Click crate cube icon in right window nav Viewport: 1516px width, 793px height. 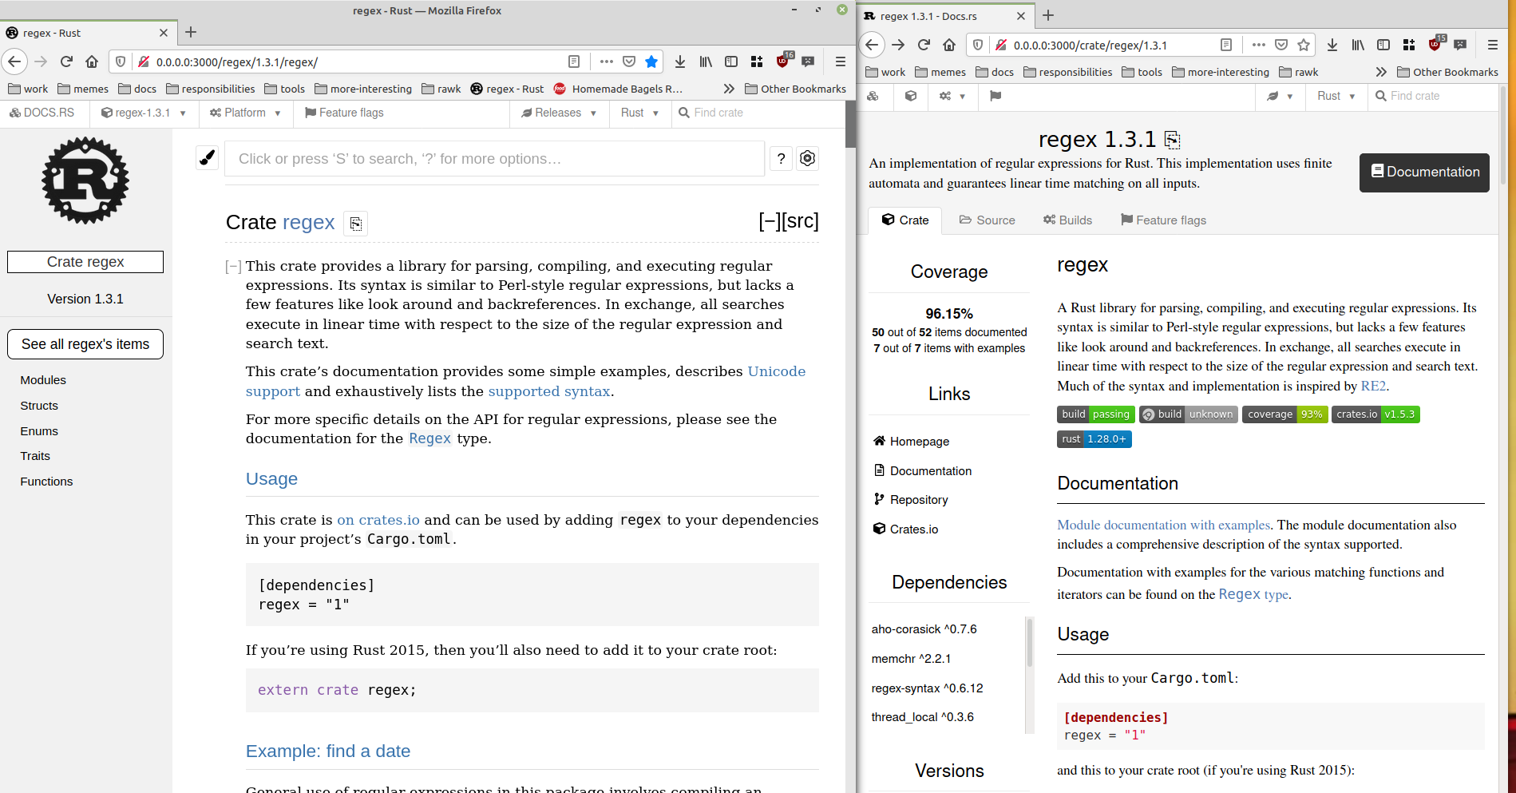coord(911,96)
